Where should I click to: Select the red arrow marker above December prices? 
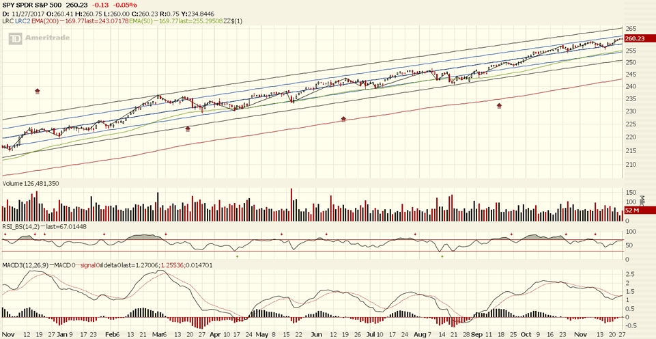pos(38,91)
